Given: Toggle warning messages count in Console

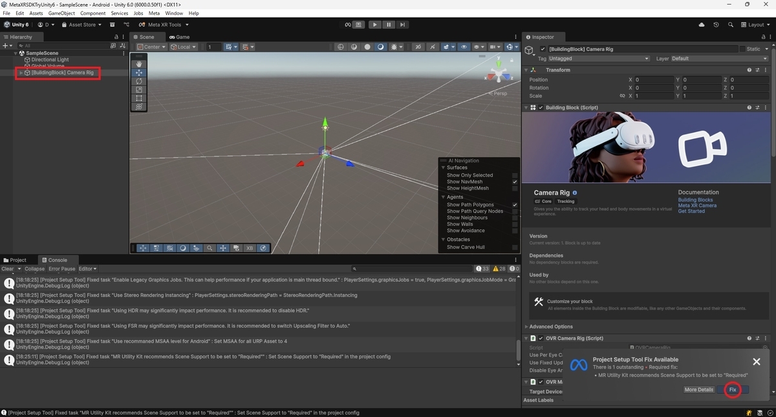Looking at the screenshot, I should coord(499,269).
